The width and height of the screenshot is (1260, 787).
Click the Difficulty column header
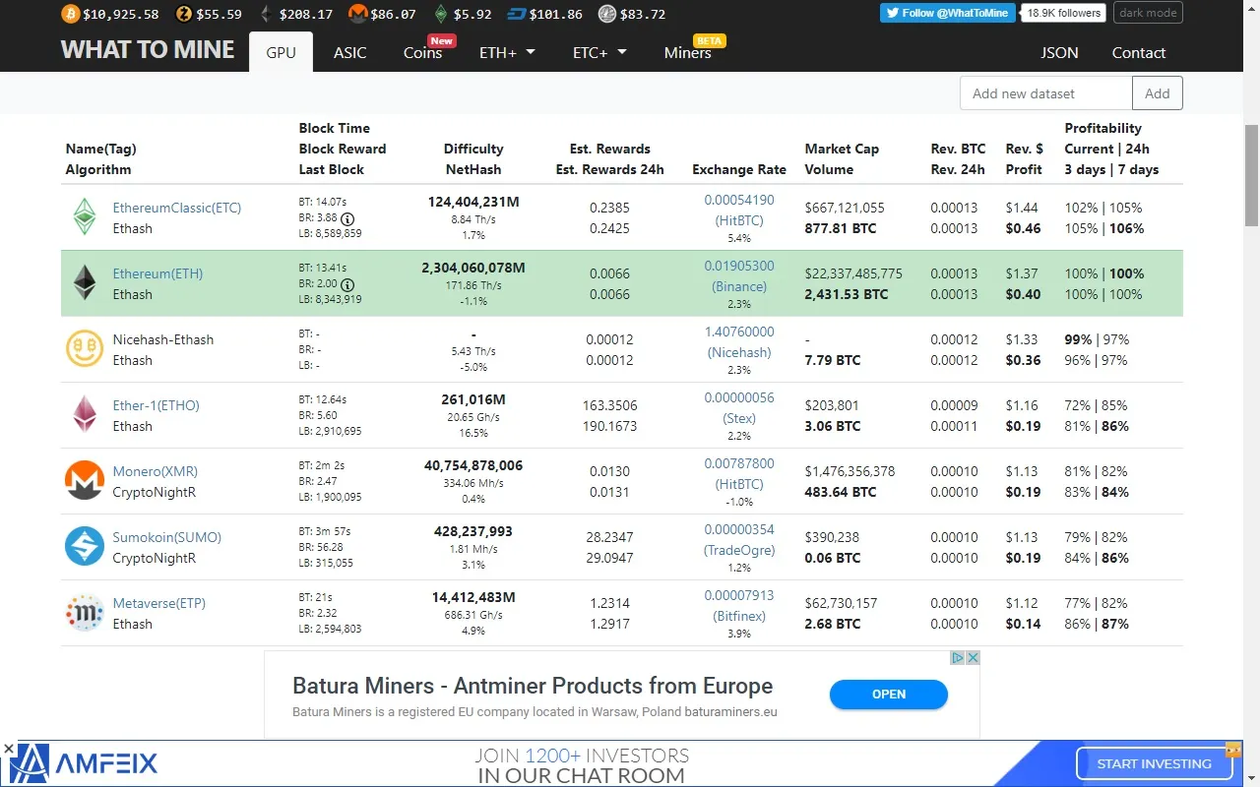point(473,149)
